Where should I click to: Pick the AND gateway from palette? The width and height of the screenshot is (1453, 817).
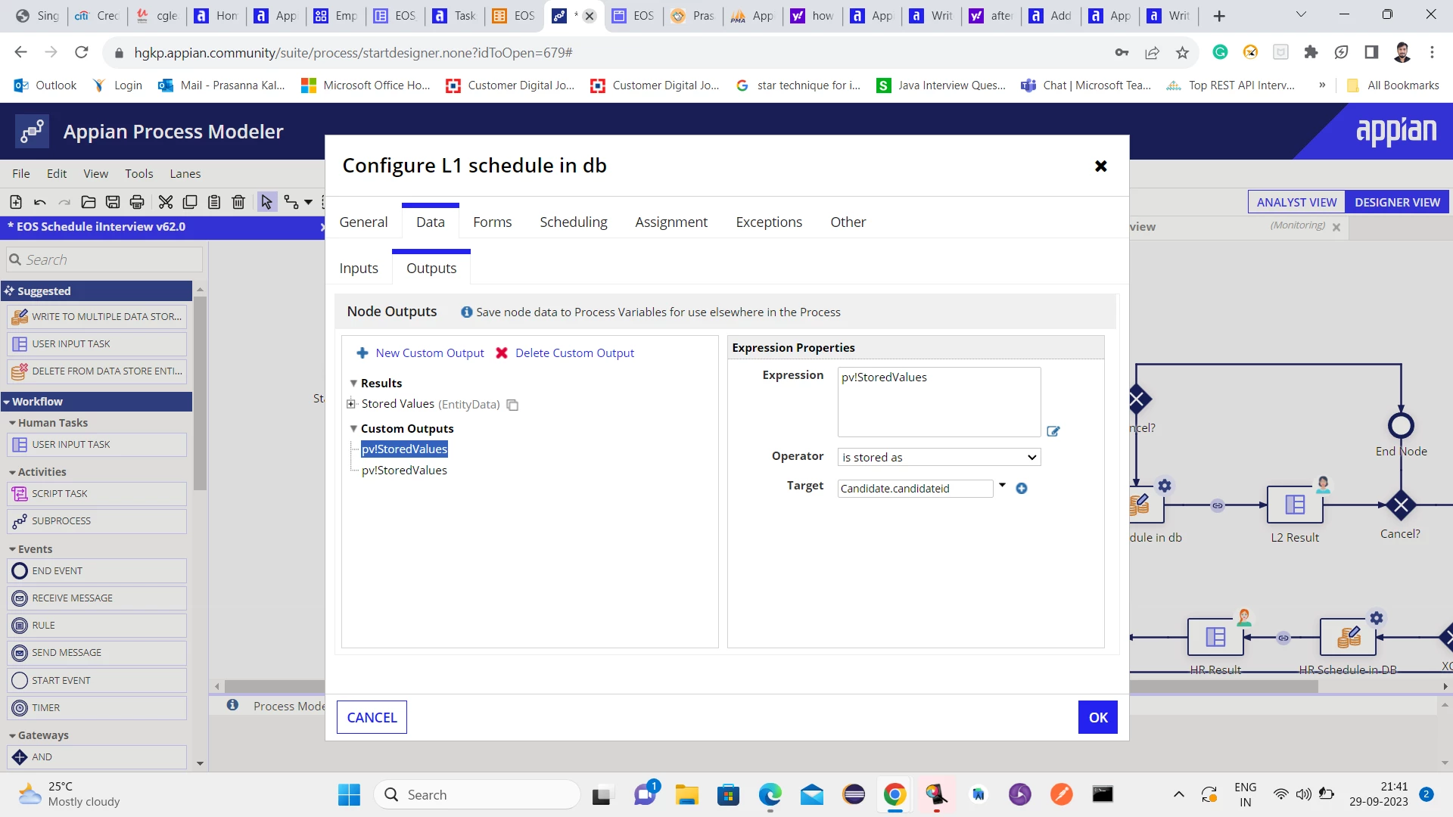[97, 756]
